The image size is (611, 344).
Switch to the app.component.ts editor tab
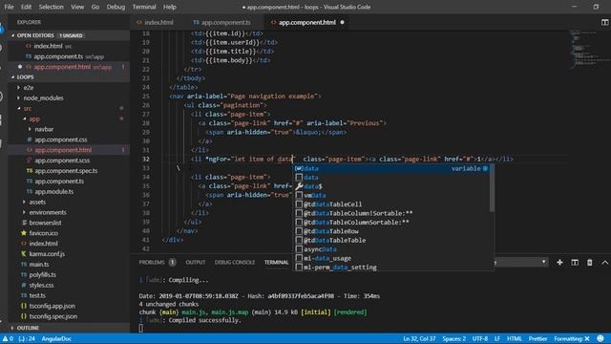coord(222,23)
